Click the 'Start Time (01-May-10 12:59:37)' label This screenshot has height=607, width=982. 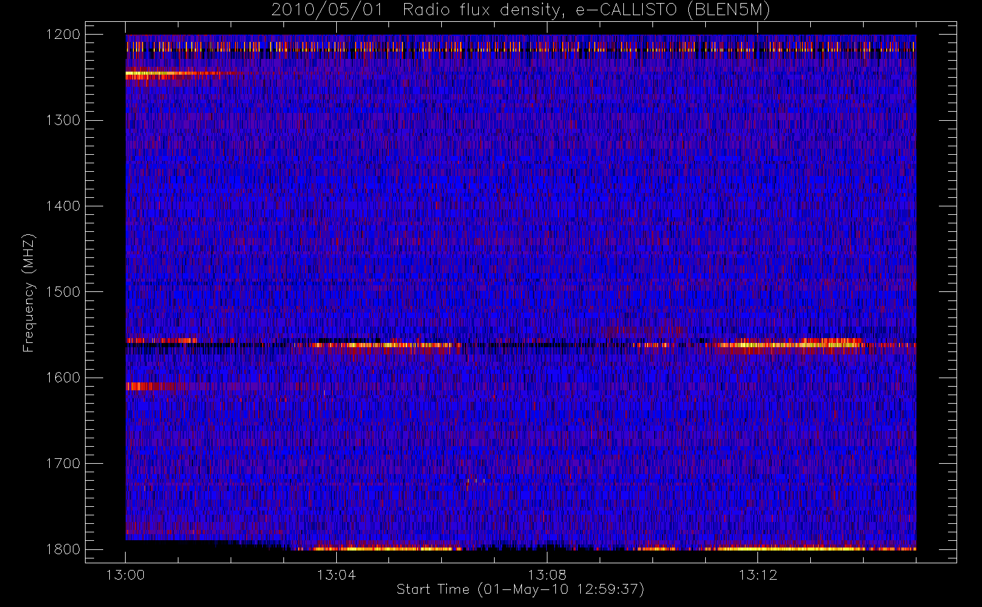[x=520, y=589]
